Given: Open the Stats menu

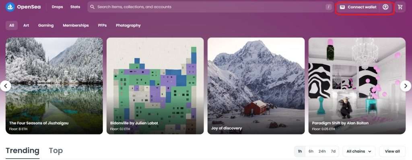Looking at the screenshot, I should pos(75,7).
